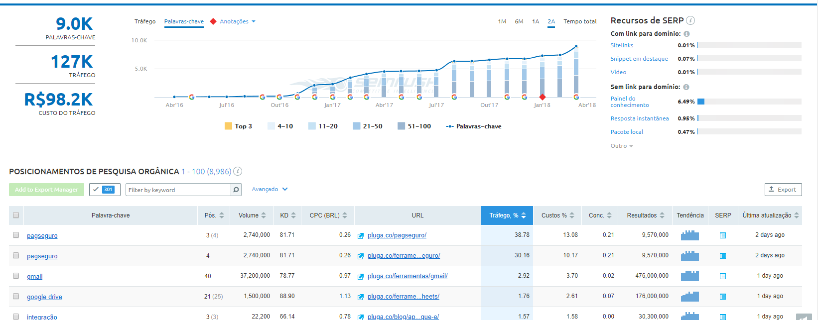The height and width of the screenshot is (320, 818).
Task: Open the pluga.co/pagseguro/ URL link
Action: point(397,235)
